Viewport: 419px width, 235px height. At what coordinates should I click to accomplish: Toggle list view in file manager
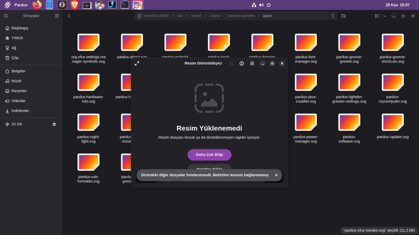377,16
